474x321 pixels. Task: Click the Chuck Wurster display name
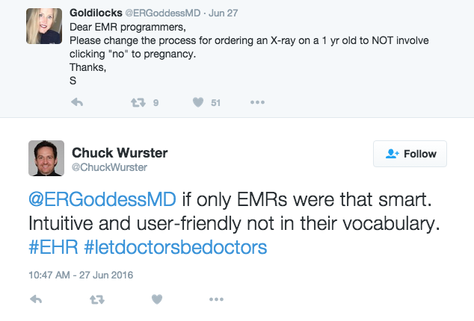coord(120,152)
